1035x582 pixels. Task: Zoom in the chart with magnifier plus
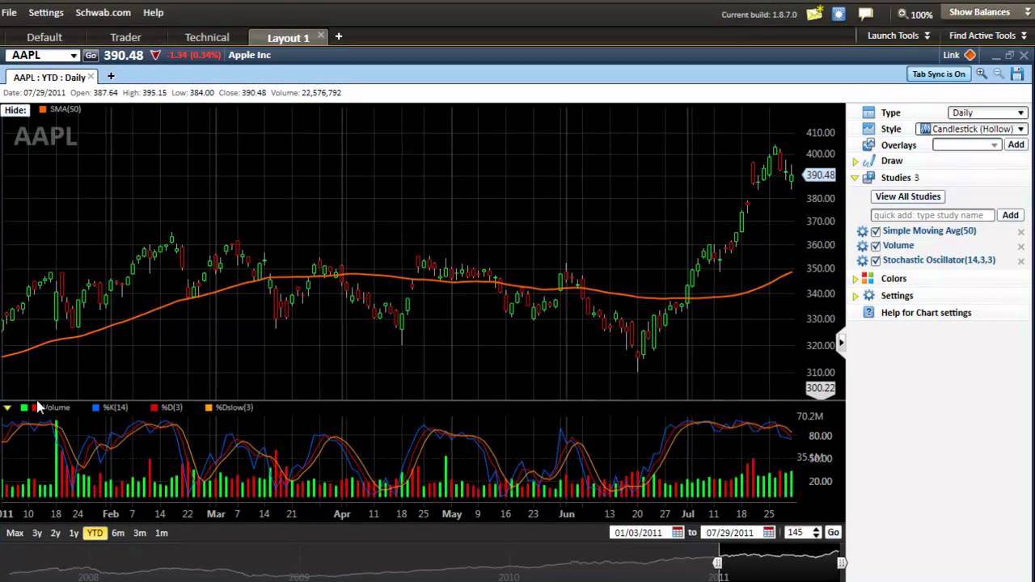coord(982,74)
